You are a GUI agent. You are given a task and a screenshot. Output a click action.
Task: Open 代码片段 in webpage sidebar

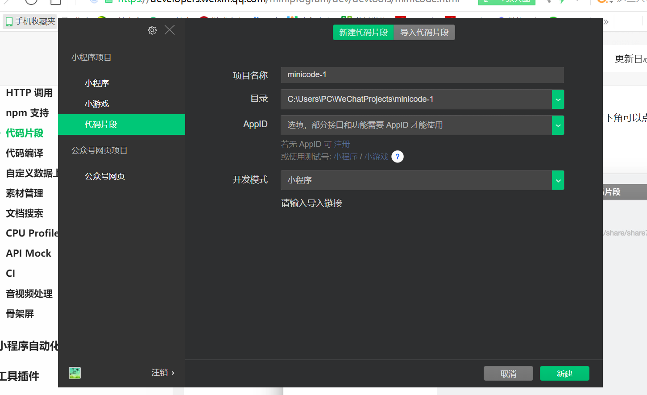coord(25,133)
